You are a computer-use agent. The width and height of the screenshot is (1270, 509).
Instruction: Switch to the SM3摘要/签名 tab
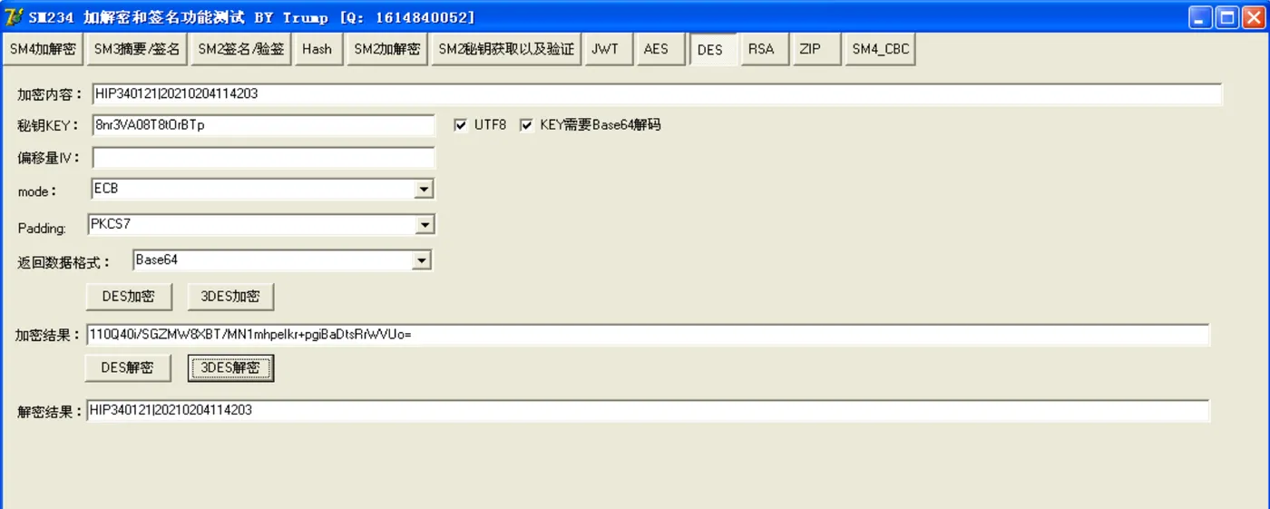137,50
